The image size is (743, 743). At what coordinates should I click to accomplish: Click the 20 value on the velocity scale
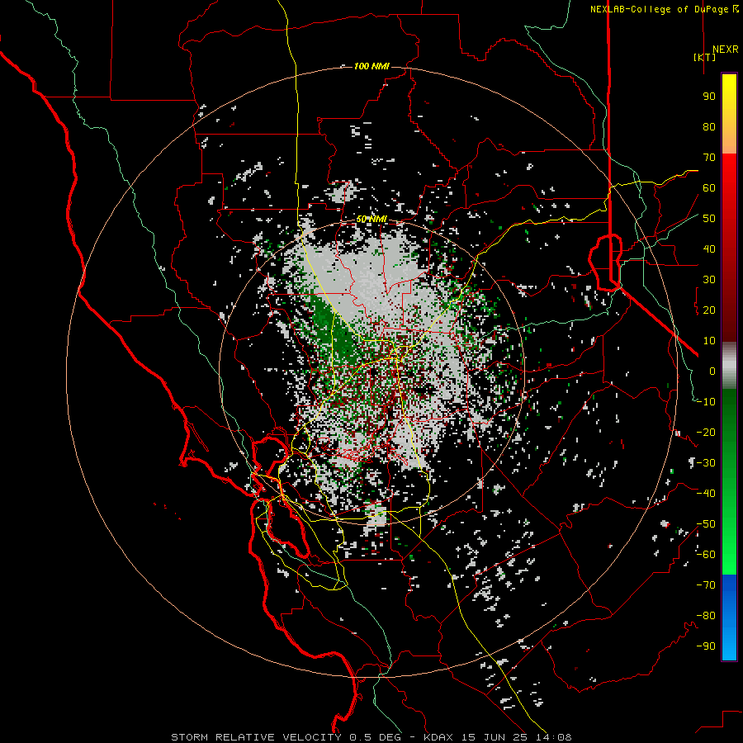709,310
